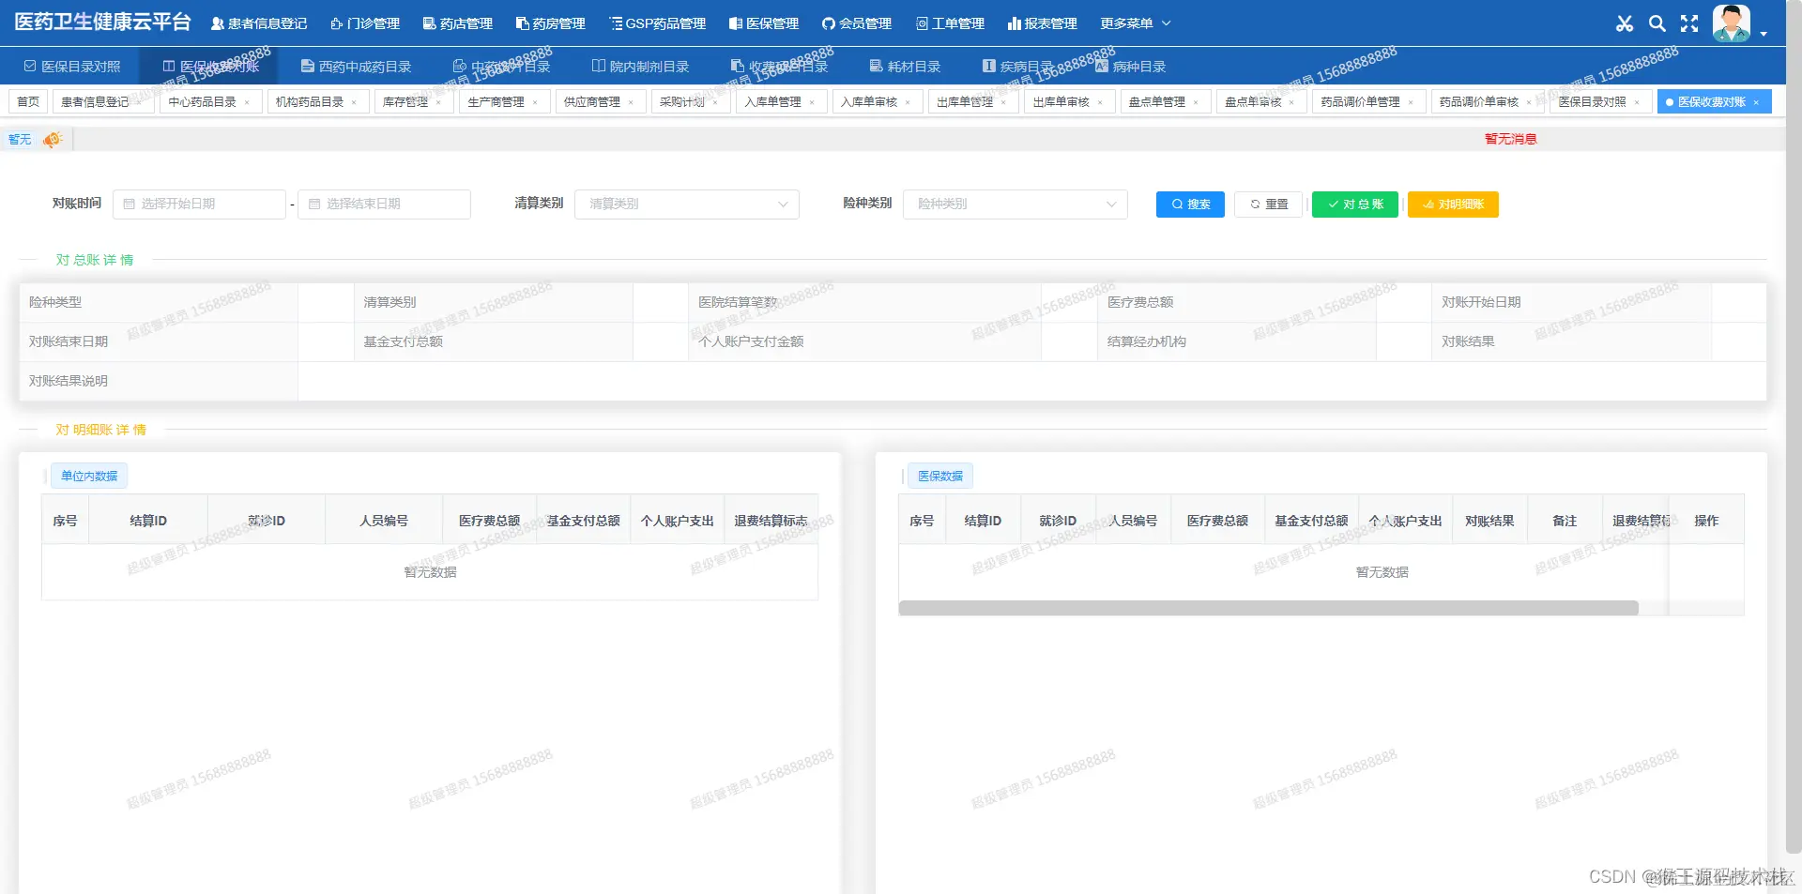The height and width of the screenshot is (894, 1802).
Task: Open 工单管理 in the top navigation
Action: coord(950,23)
